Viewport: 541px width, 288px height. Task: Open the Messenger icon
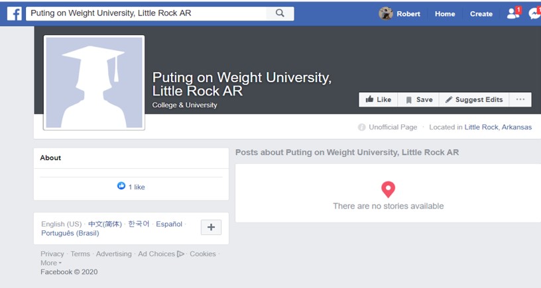(x=534, y=13)
